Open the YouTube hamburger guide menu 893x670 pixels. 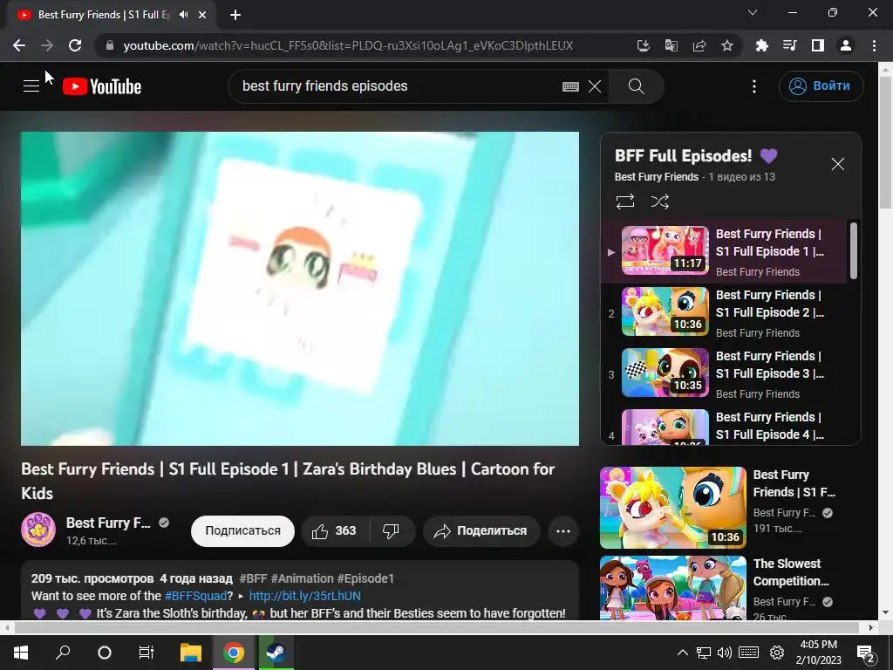[x=31, y=86]
